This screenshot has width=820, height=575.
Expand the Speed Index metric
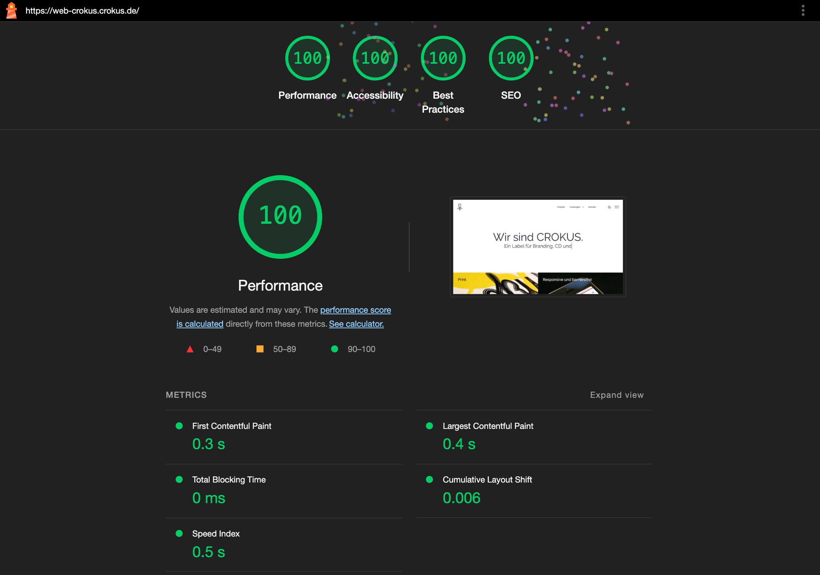(x=216, y=534)
